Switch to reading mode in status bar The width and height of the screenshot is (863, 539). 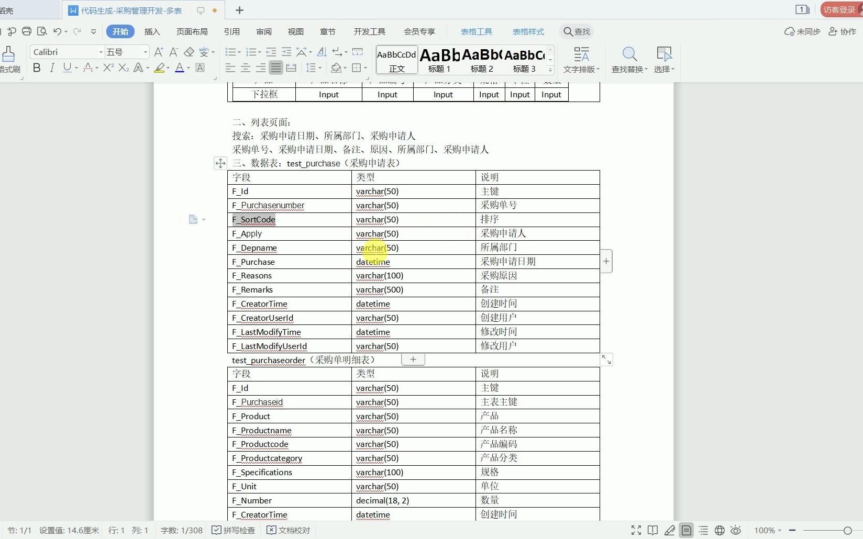click(652, 530)
